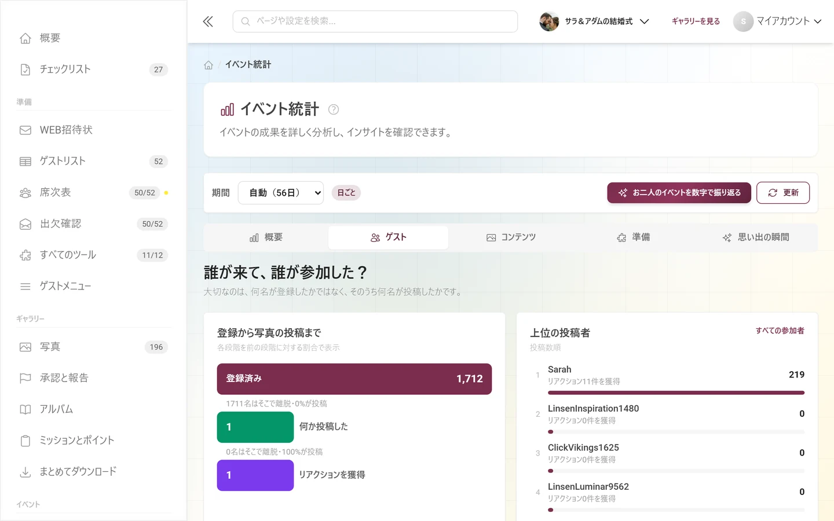The width and height of the screenshot is (834, 521).
Task: Click the 196 photo count badge
Action: (x=156, y=347)
